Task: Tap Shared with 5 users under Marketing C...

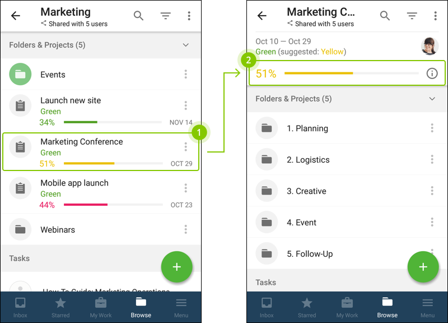Action: (x=320, y=24)
